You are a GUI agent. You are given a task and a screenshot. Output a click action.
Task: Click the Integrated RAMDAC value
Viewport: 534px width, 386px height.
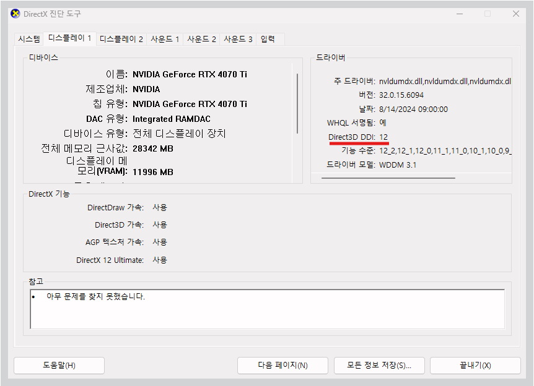coord(172,119)
